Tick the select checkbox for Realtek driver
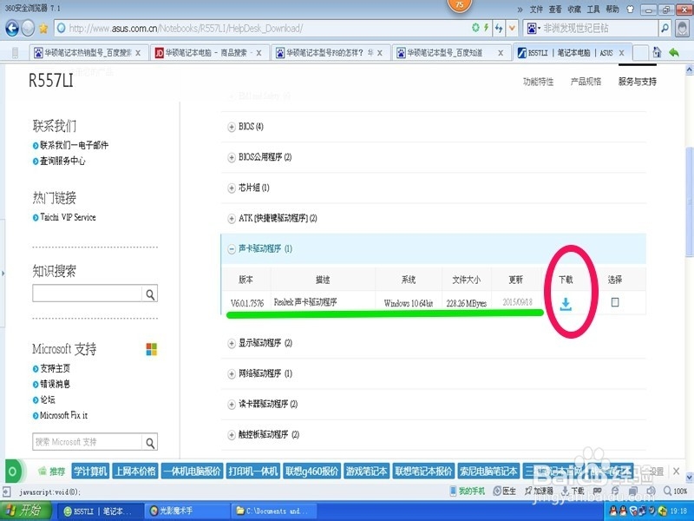This screenshot has height=521, width=694. tap(615, 302)
